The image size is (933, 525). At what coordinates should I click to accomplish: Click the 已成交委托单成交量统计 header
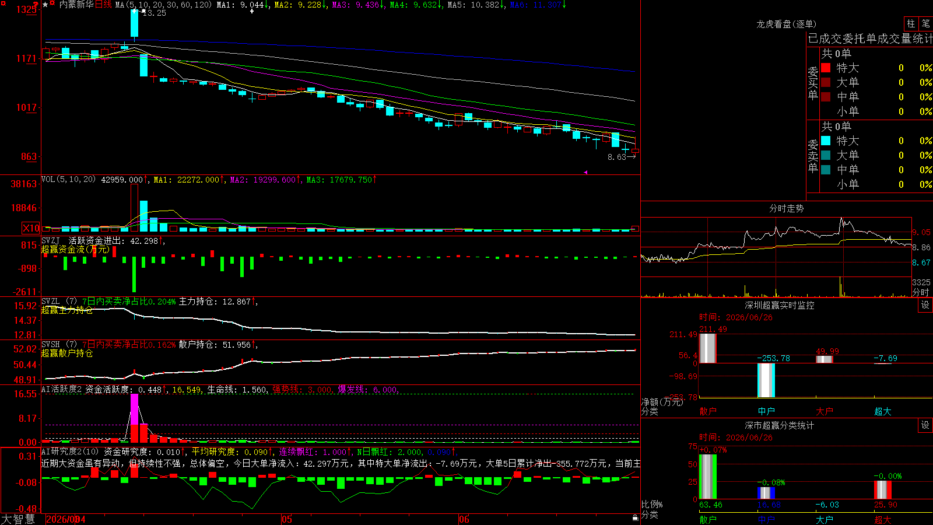(870, 38)
